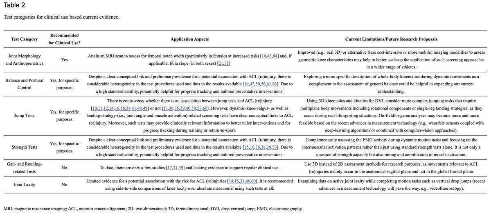
Task: Open reference 62 in Balance row
Action: tap(275, 84)
